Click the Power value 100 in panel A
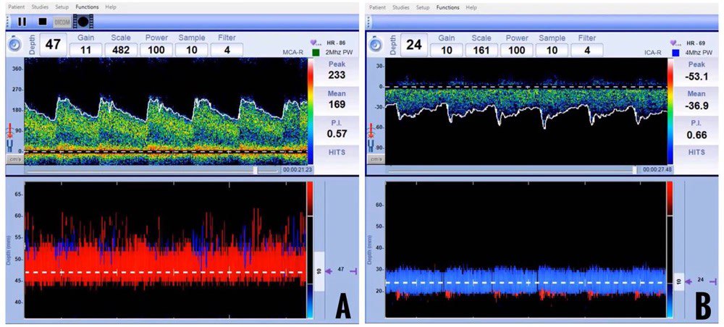Screen dimensions: 724x327 [x=156, y=50]
